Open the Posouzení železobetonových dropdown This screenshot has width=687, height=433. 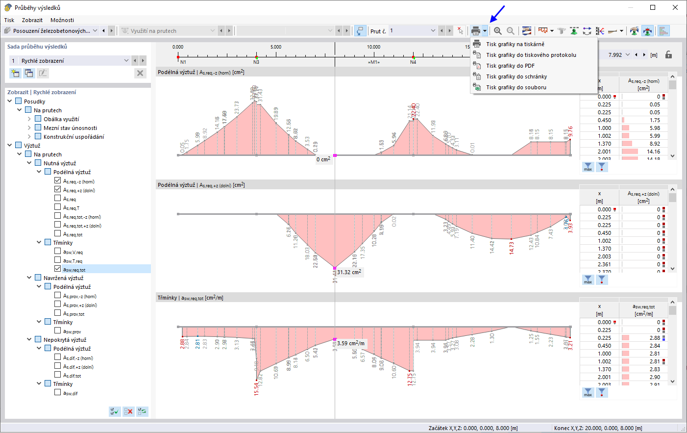coord(95,31)
